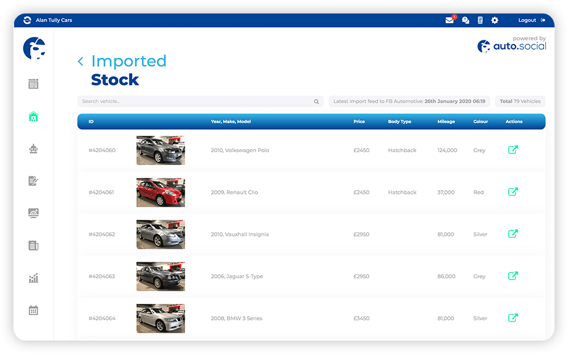This screenshot has width=568, height=354.
Task: Click the mobile device icon in top bar
Action: click(480, 20)
